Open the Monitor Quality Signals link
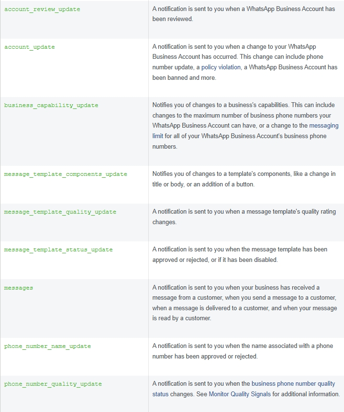The width and height of the screenshot is (344, 412). [x=239, y=394]
